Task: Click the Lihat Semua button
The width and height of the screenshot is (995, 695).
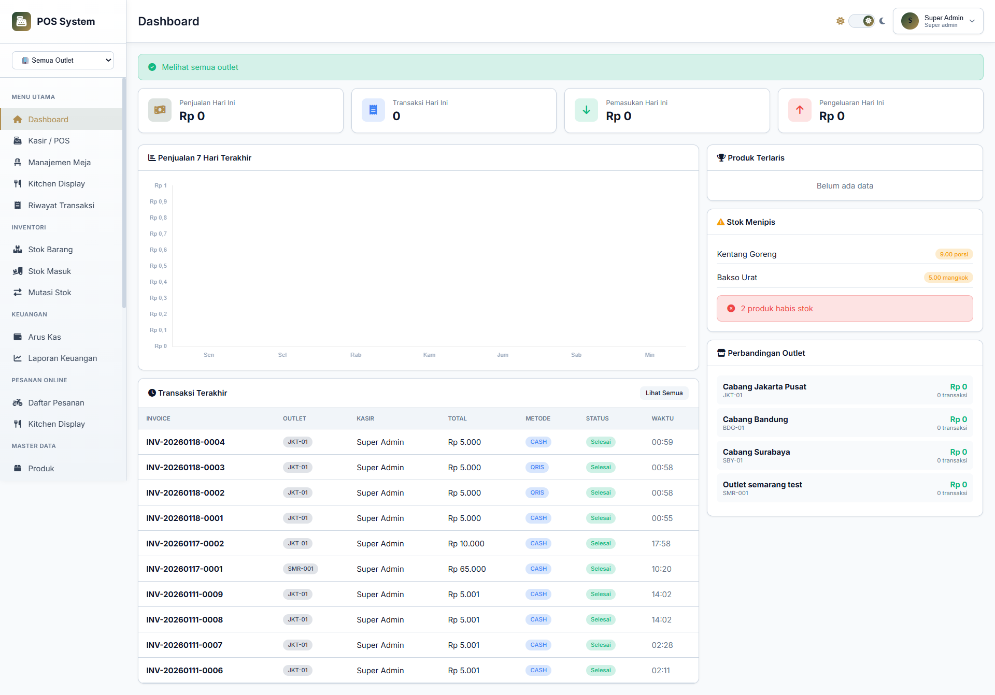Action: 664,393
